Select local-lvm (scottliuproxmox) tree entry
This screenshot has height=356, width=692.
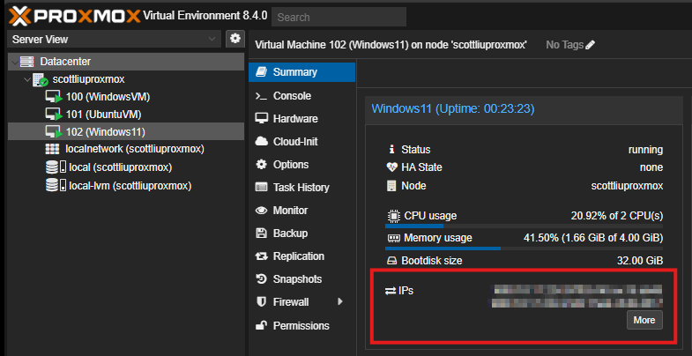click(x=126, y=186)
